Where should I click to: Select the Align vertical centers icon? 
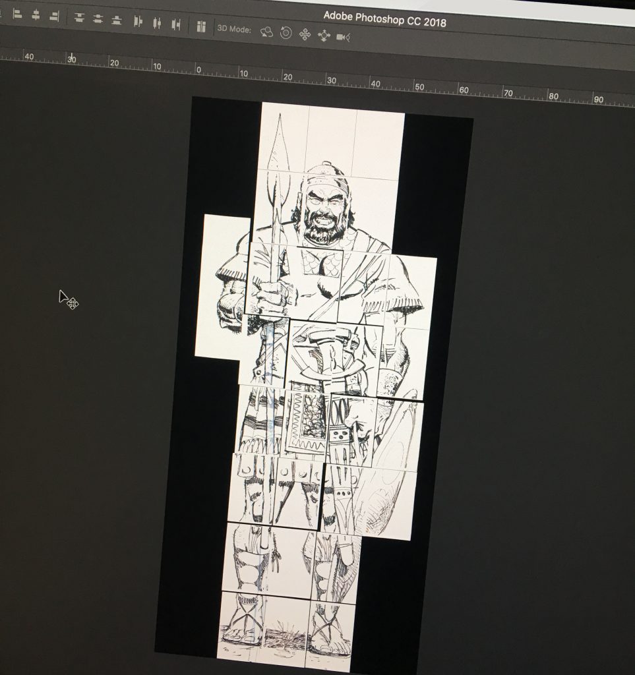(x=98, y=18)
